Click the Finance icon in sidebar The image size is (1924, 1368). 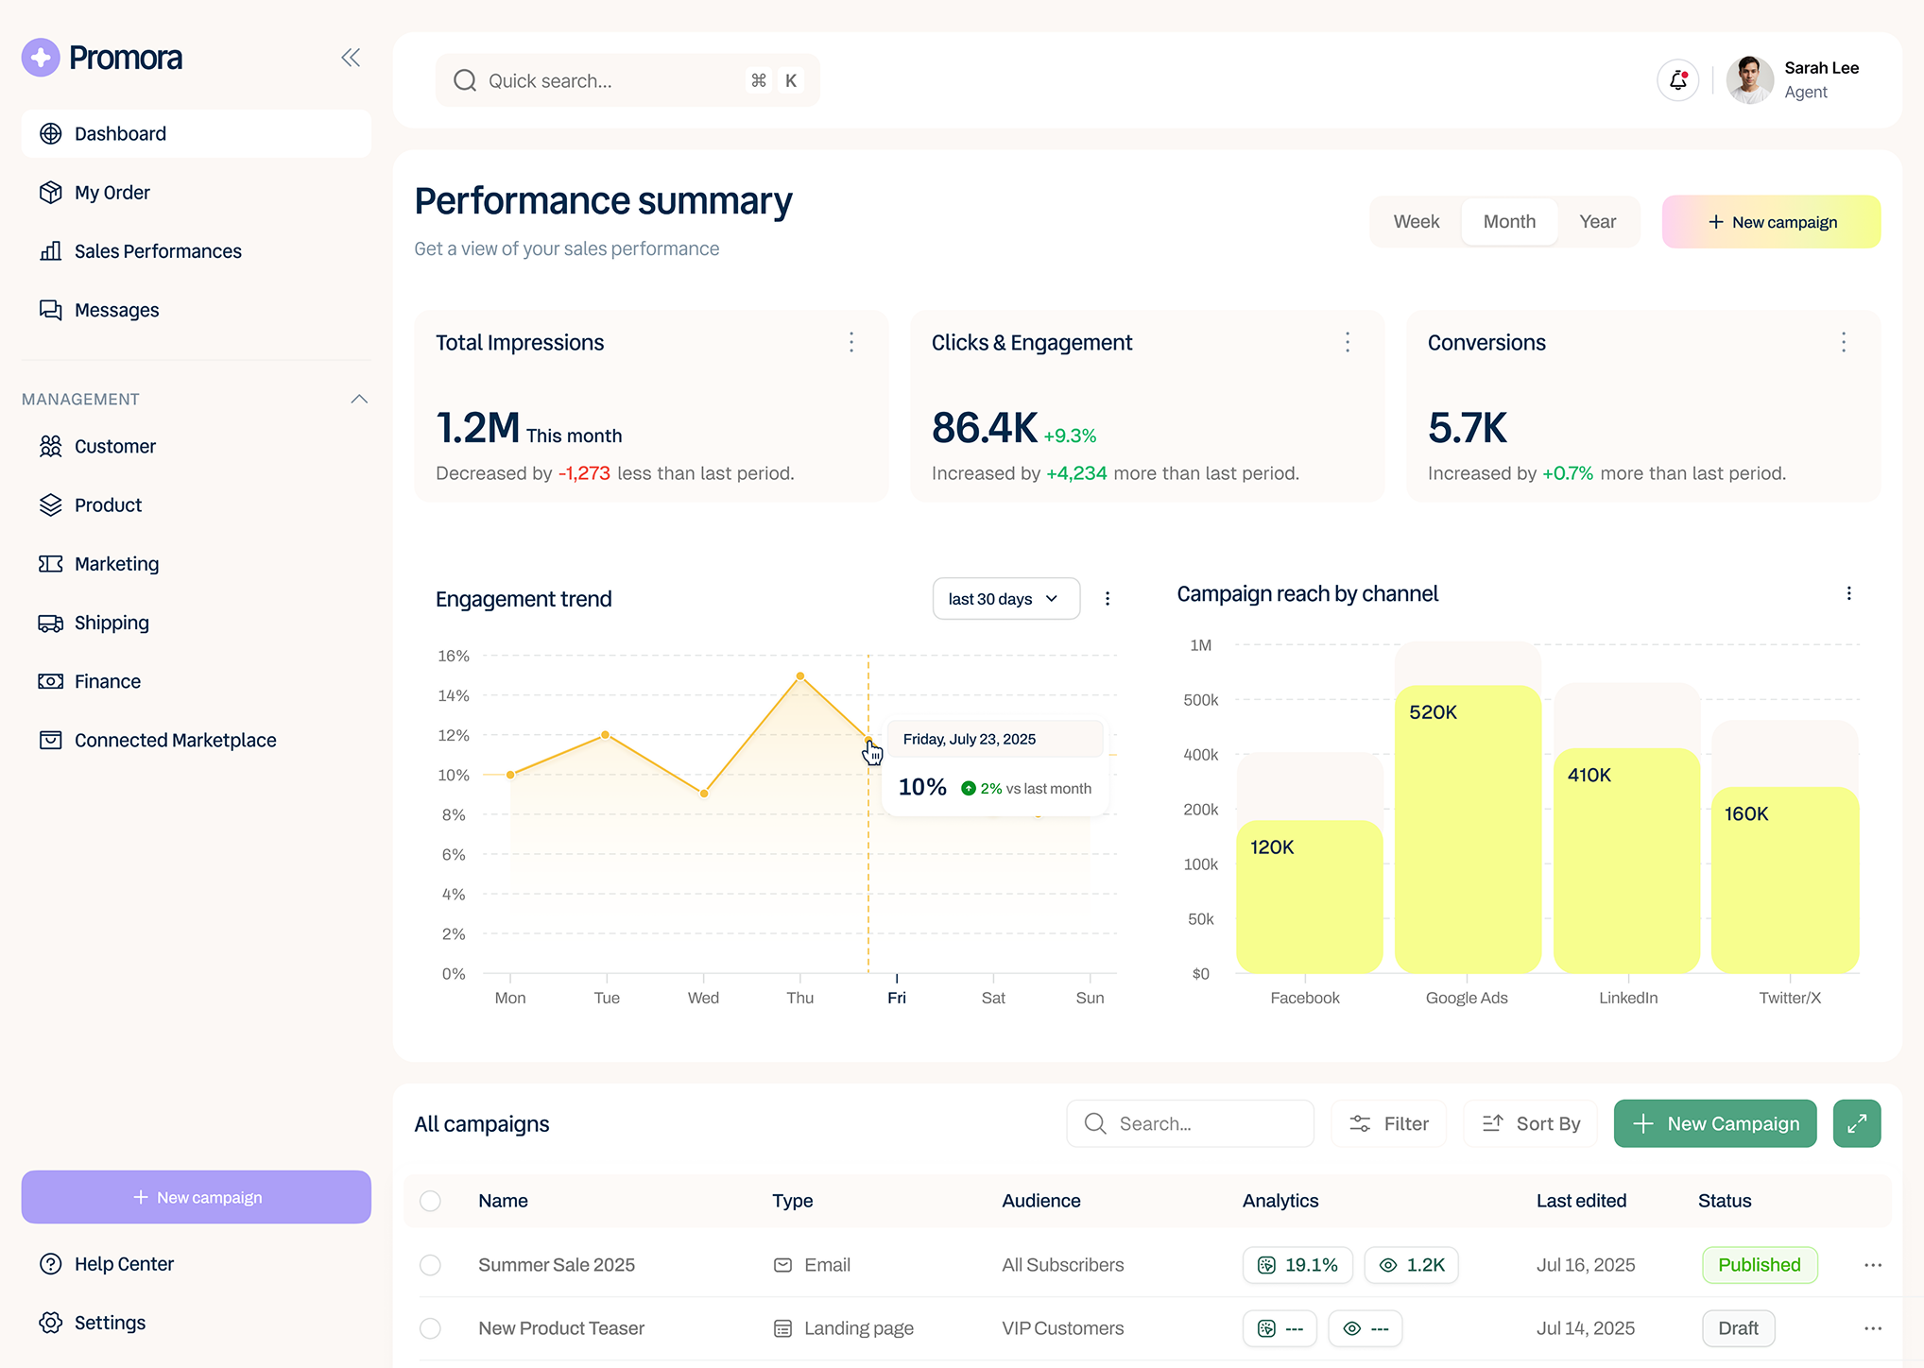(50, 681)
